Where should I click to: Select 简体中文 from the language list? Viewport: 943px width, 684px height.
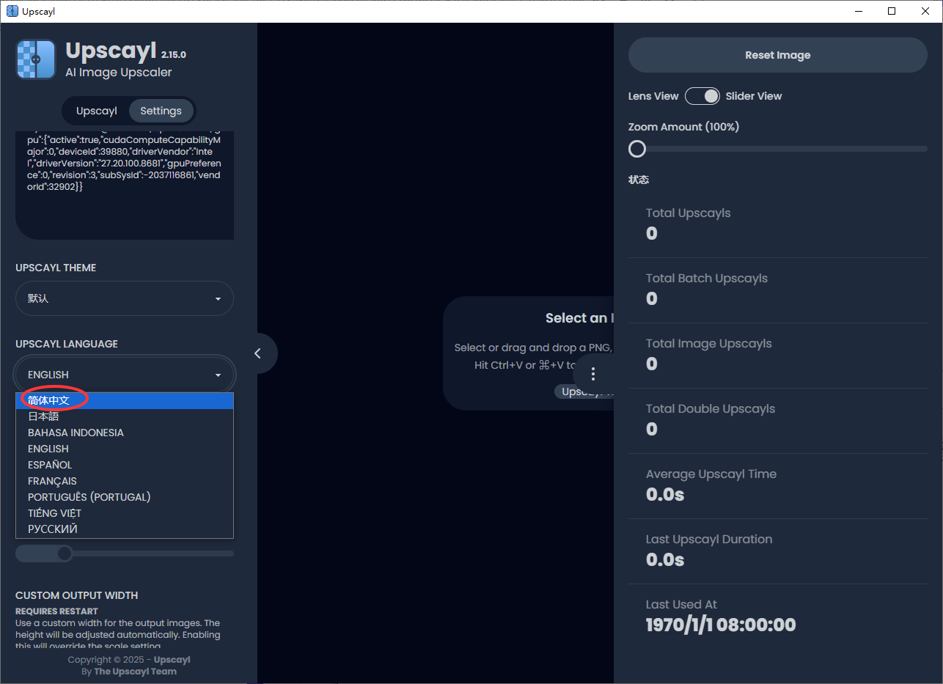click(x=125, y=400)
